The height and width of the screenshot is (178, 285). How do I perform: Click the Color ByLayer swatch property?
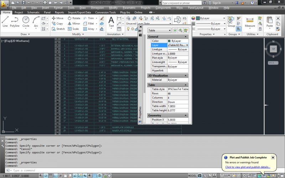click(x=169, y=41)
